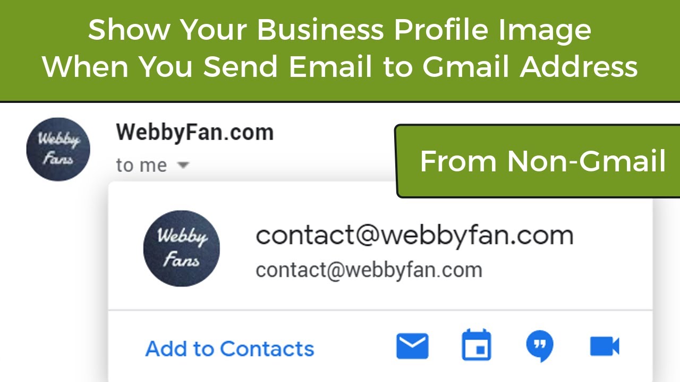Click the large Webby Fans avatar in contact card
This screenshot has width=680, height=382.
click(181, 248)
